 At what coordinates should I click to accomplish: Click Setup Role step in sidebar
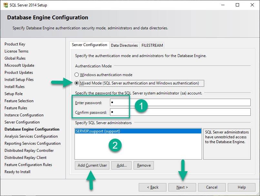pos(14,94)
